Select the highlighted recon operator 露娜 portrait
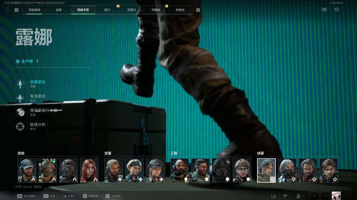The height and width of the screenshot is (200, 357). coord(266,170)
